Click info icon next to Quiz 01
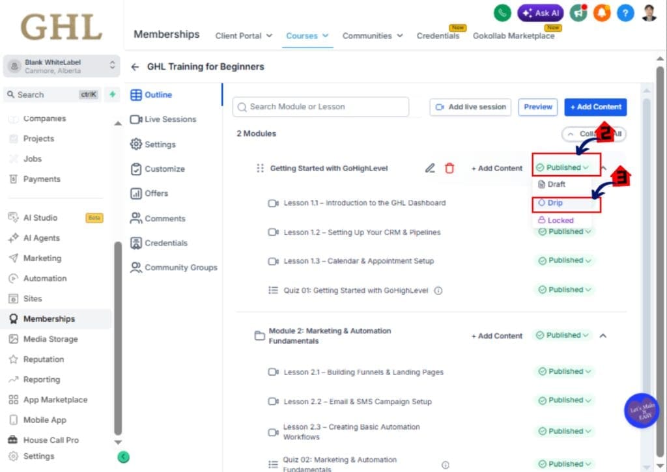 click(x=438, y=291)
